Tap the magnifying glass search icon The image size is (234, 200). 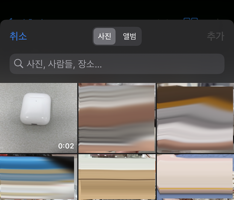[x=18, y=64]
